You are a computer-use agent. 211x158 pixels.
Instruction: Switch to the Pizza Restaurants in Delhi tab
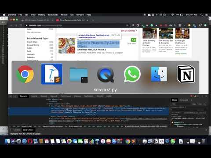pos(73,20)
